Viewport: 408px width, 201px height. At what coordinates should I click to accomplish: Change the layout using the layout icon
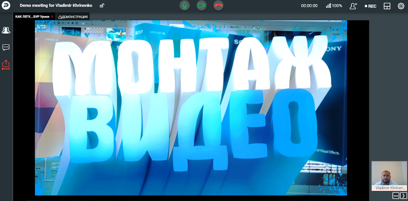[387, 6]
